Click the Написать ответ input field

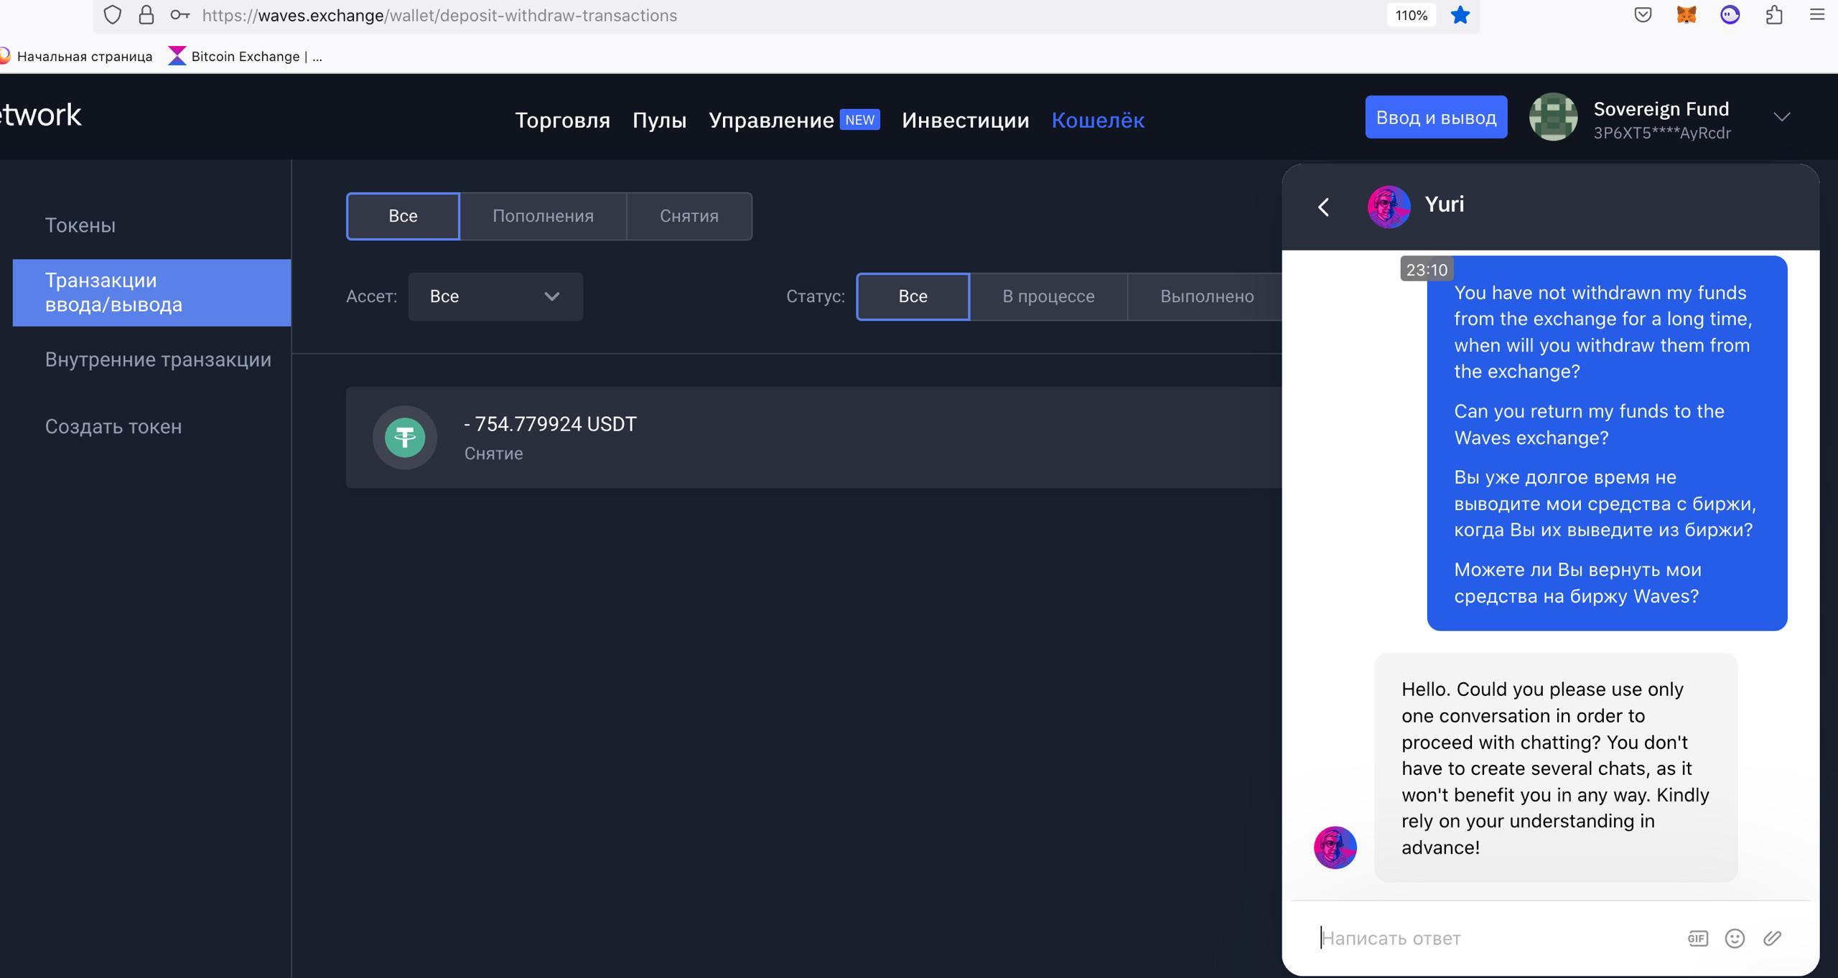1493,938
